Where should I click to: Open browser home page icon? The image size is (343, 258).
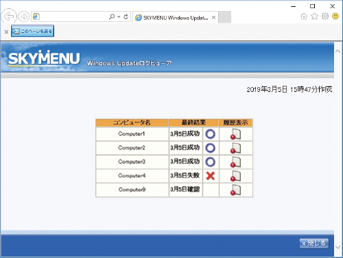tap(304, 16)
